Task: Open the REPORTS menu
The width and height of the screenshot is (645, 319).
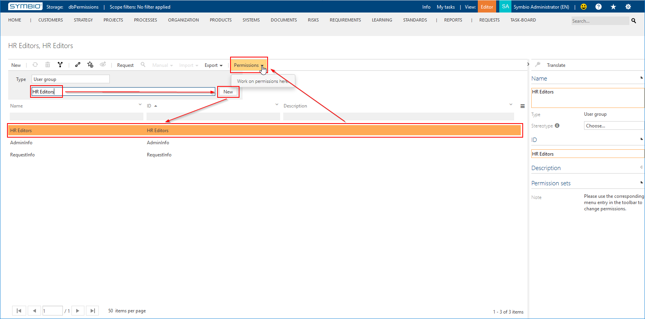Action: (453, 20)
